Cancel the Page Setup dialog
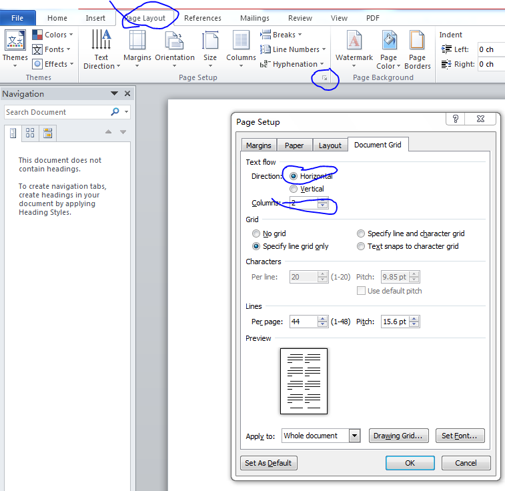The height and width of the screenshot is (491, 505). point(466,463)
